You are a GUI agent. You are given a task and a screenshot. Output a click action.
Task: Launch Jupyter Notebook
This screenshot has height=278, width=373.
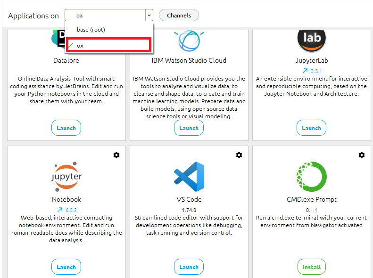point(66,267)
